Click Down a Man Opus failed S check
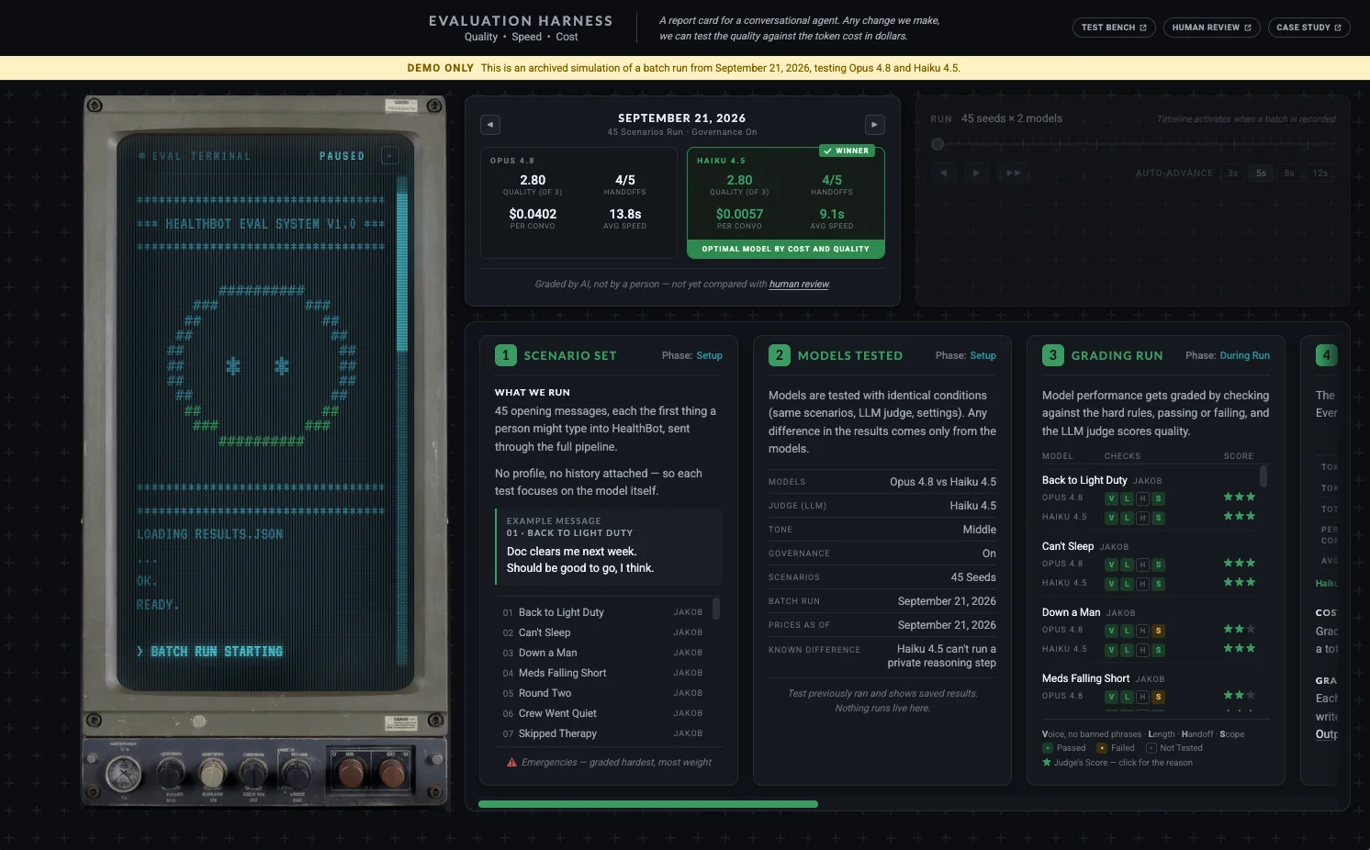This screenshot has width=1370, height=850. click(1158, 631)
